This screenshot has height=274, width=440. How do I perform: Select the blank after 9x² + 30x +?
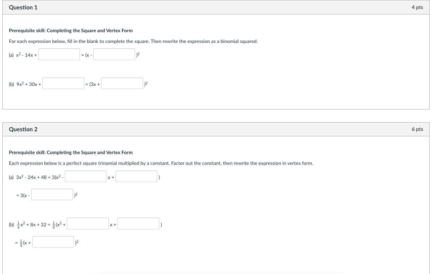63,84
